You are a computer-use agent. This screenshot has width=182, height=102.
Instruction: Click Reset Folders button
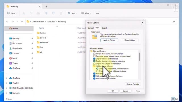point(130,40)
